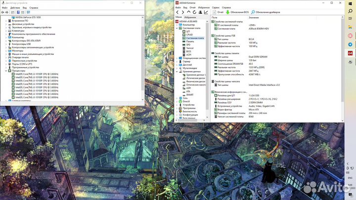Go forward in AIDA64 navigation toolbar

pos(183,12)
